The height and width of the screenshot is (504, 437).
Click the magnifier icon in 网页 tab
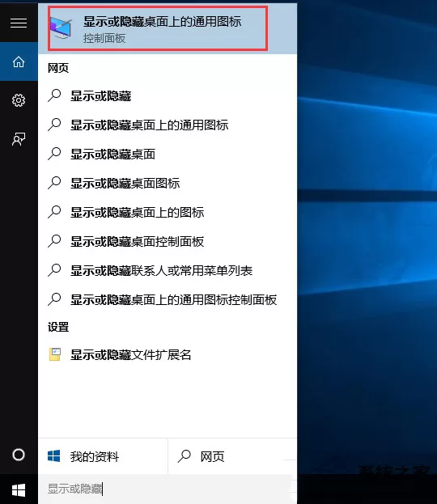point(185,456)
